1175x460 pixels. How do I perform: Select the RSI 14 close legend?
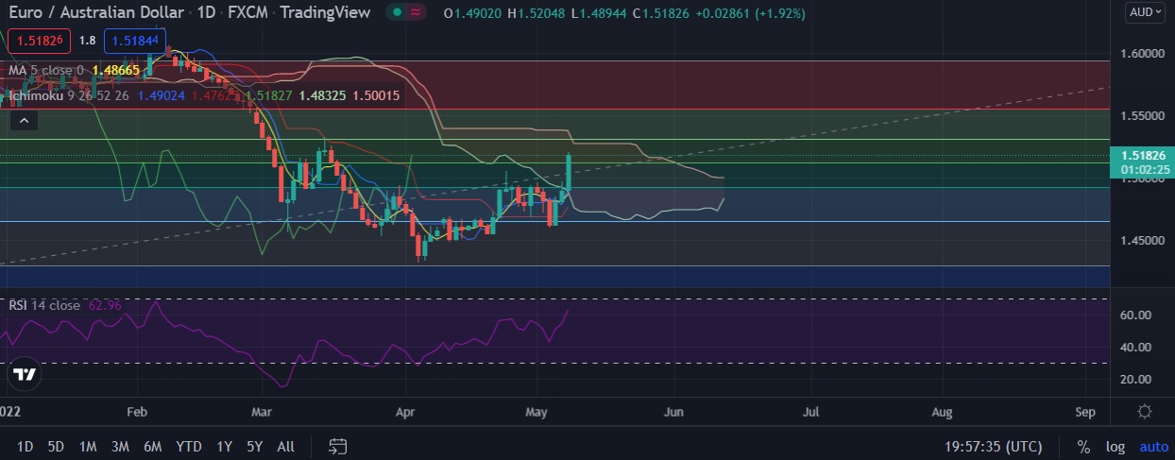pos(44,305)
